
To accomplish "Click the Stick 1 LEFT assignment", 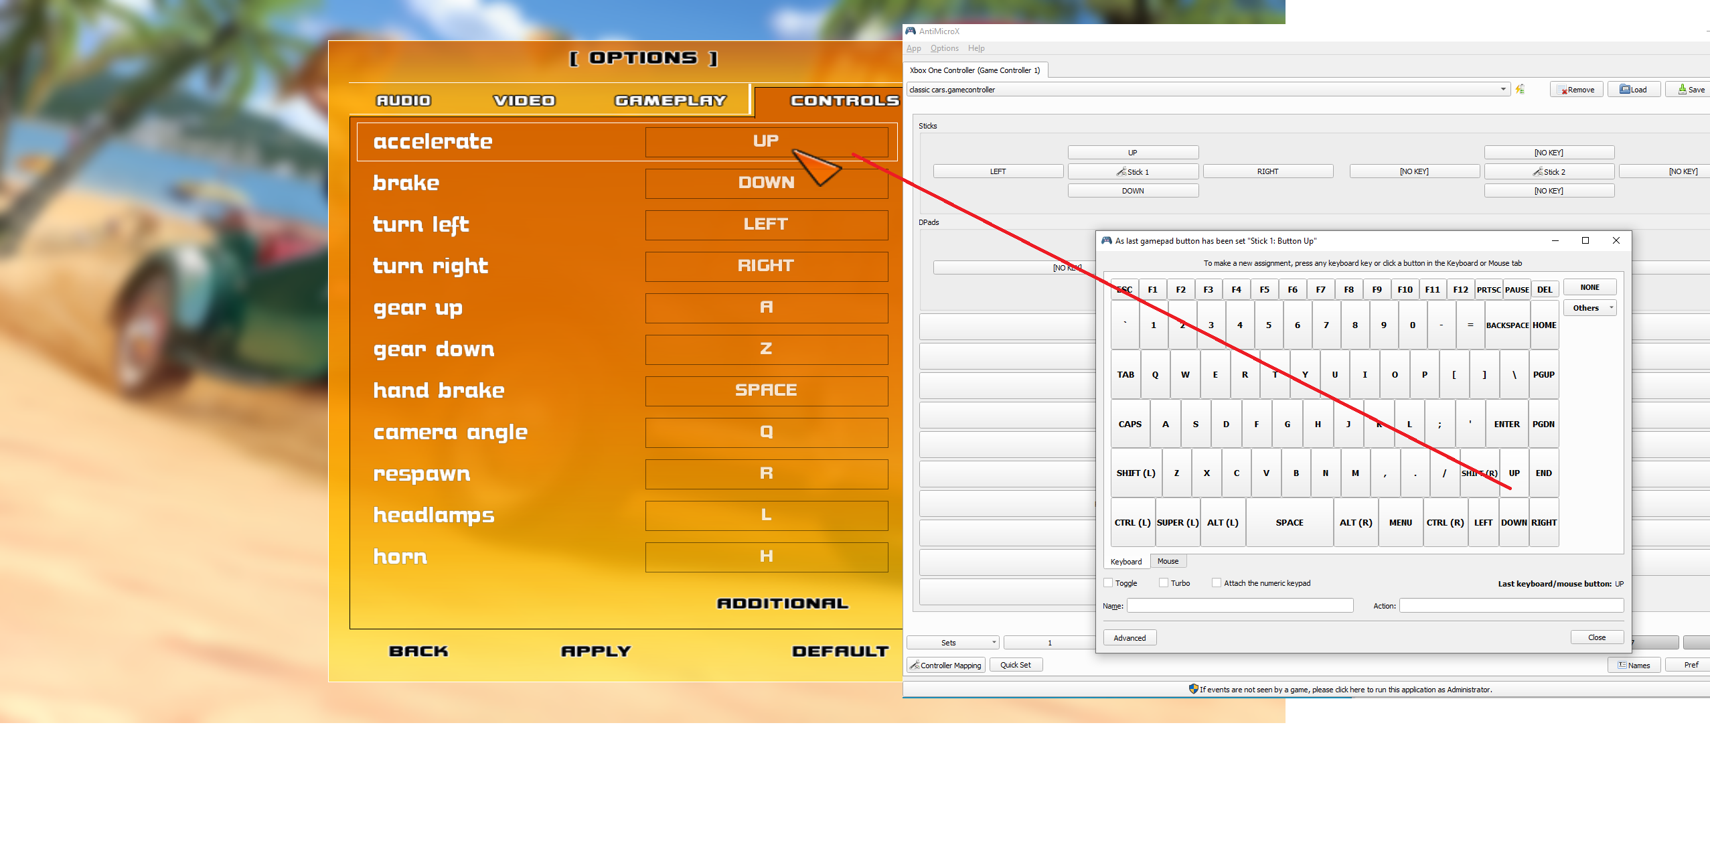I will [x=998, y=171].
